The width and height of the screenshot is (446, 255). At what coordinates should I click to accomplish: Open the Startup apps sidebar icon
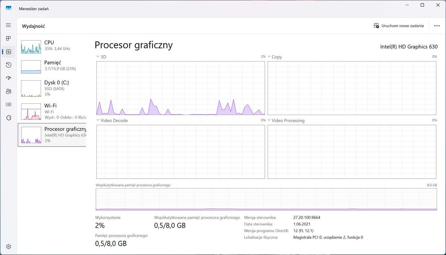coord(8,78)
